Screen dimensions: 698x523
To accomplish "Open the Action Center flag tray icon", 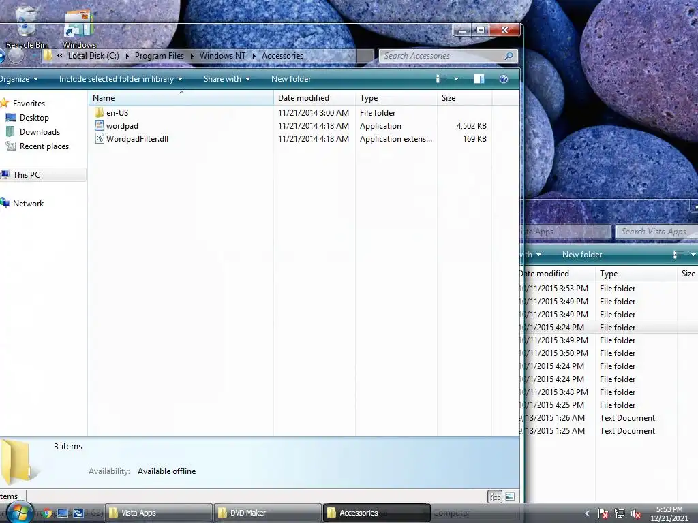I will 603,513.
